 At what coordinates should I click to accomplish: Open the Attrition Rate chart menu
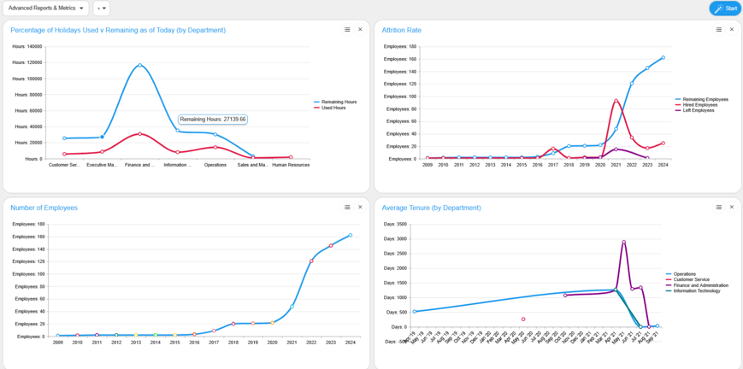pyautogui.click(x=718, y=30)
